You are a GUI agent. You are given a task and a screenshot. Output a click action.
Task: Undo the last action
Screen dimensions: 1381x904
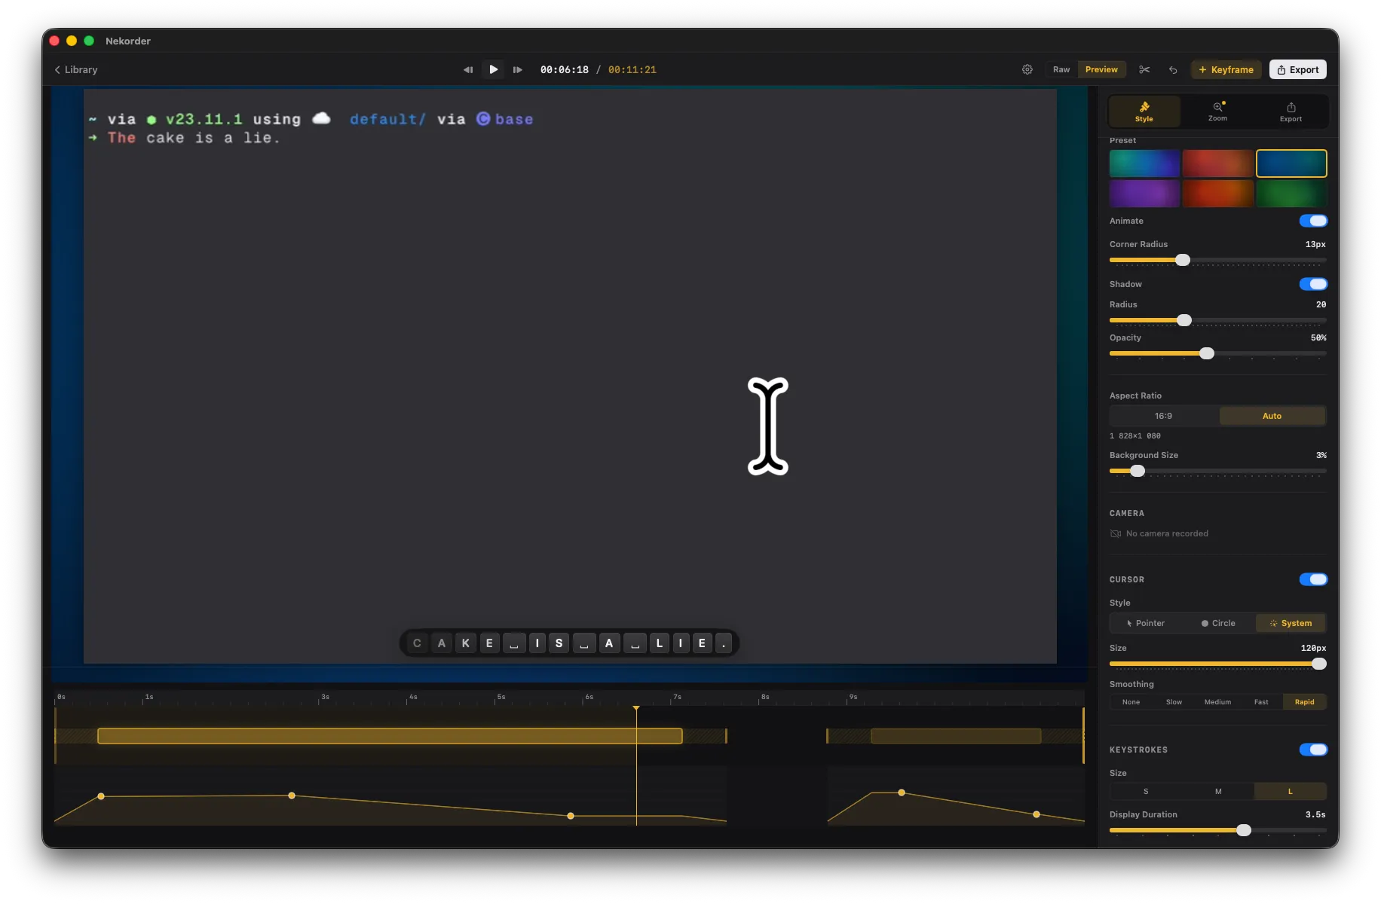(1173, 69)
